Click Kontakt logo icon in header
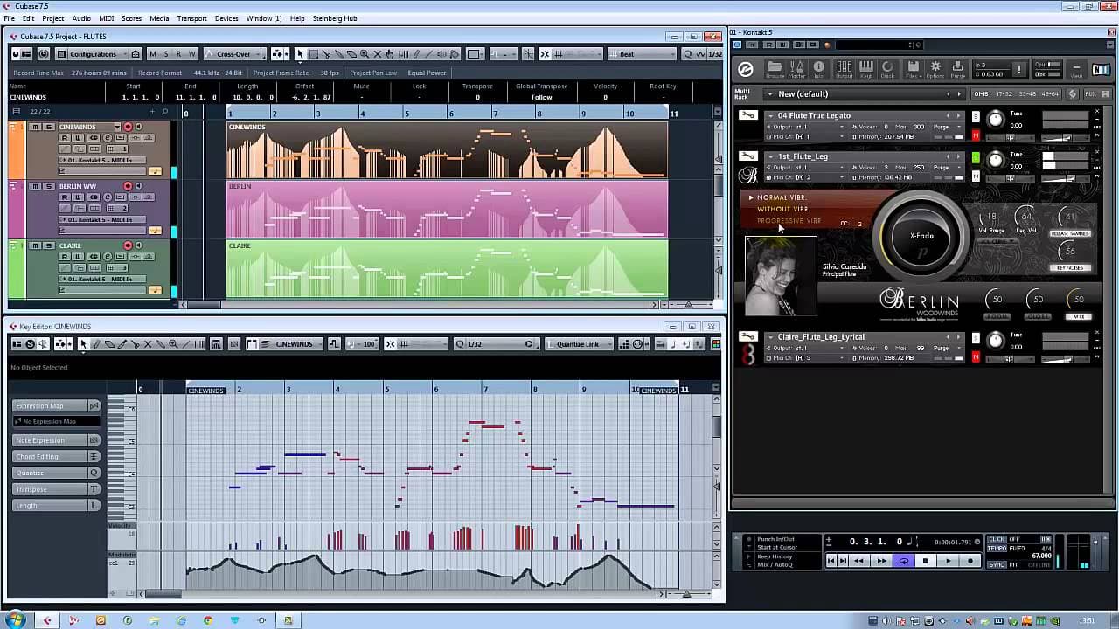1119x629 pixels. click(746, 69)
